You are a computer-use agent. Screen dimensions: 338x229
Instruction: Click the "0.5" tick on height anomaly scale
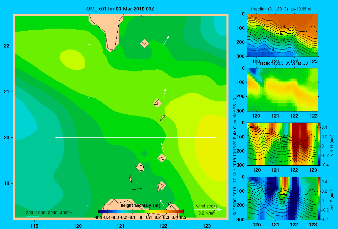click(183, 218)
